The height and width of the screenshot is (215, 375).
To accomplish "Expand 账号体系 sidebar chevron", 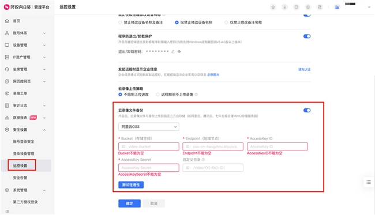I will point(44,33).
